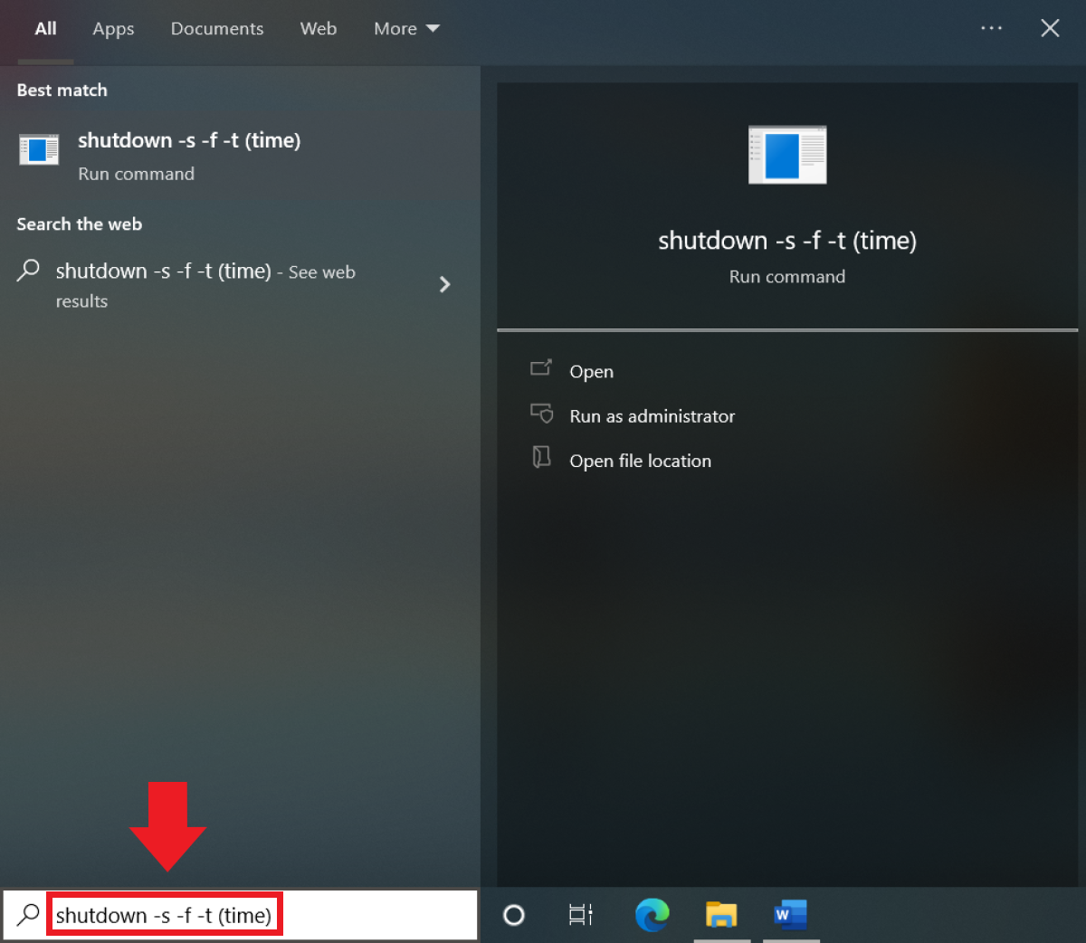Open Task View from the taskbar

(x=580, y=915)
